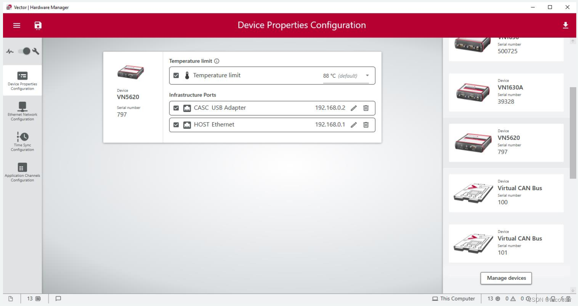
Task: Click the Temperature limit info icon
Action: [217, 61]
